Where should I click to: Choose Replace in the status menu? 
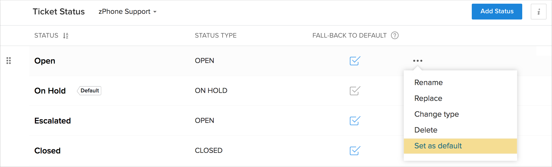[x=428, y=98]
